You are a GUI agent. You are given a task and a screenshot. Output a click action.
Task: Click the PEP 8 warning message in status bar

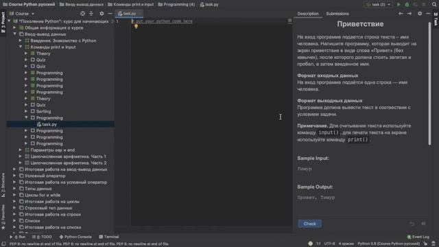click(x=89, y=244)
